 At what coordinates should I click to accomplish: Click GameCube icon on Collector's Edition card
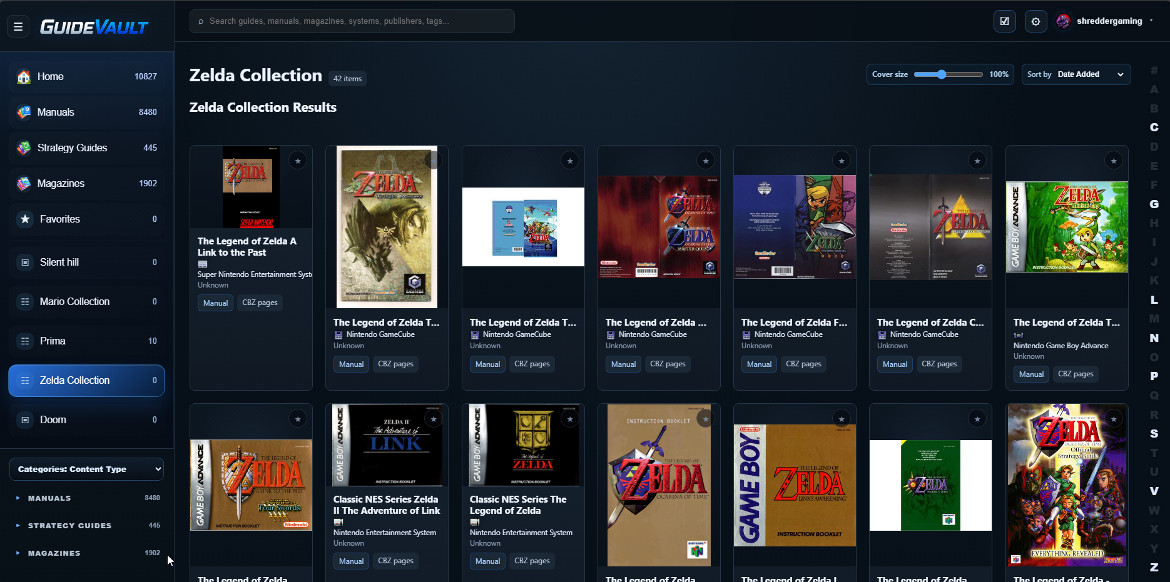click(882, 335)
